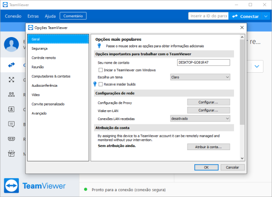Image resolution: width=272 pixels, height=197 pixels.
Task: Click the Pronto para a conexão status text
Action: 129,189
